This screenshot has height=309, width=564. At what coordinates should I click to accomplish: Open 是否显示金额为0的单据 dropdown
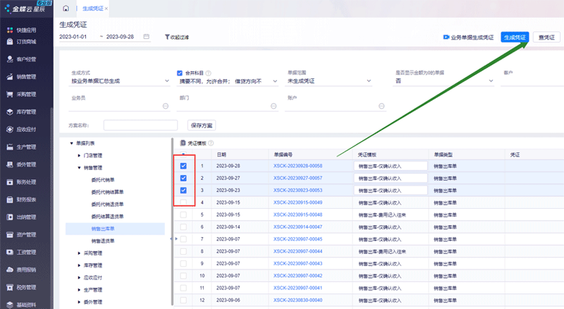pos(444,81)
